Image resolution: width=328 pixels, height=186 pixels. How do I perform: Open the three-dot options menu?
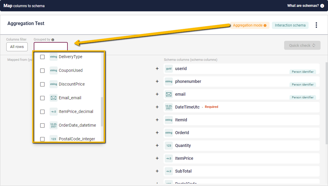pos(316,25)
